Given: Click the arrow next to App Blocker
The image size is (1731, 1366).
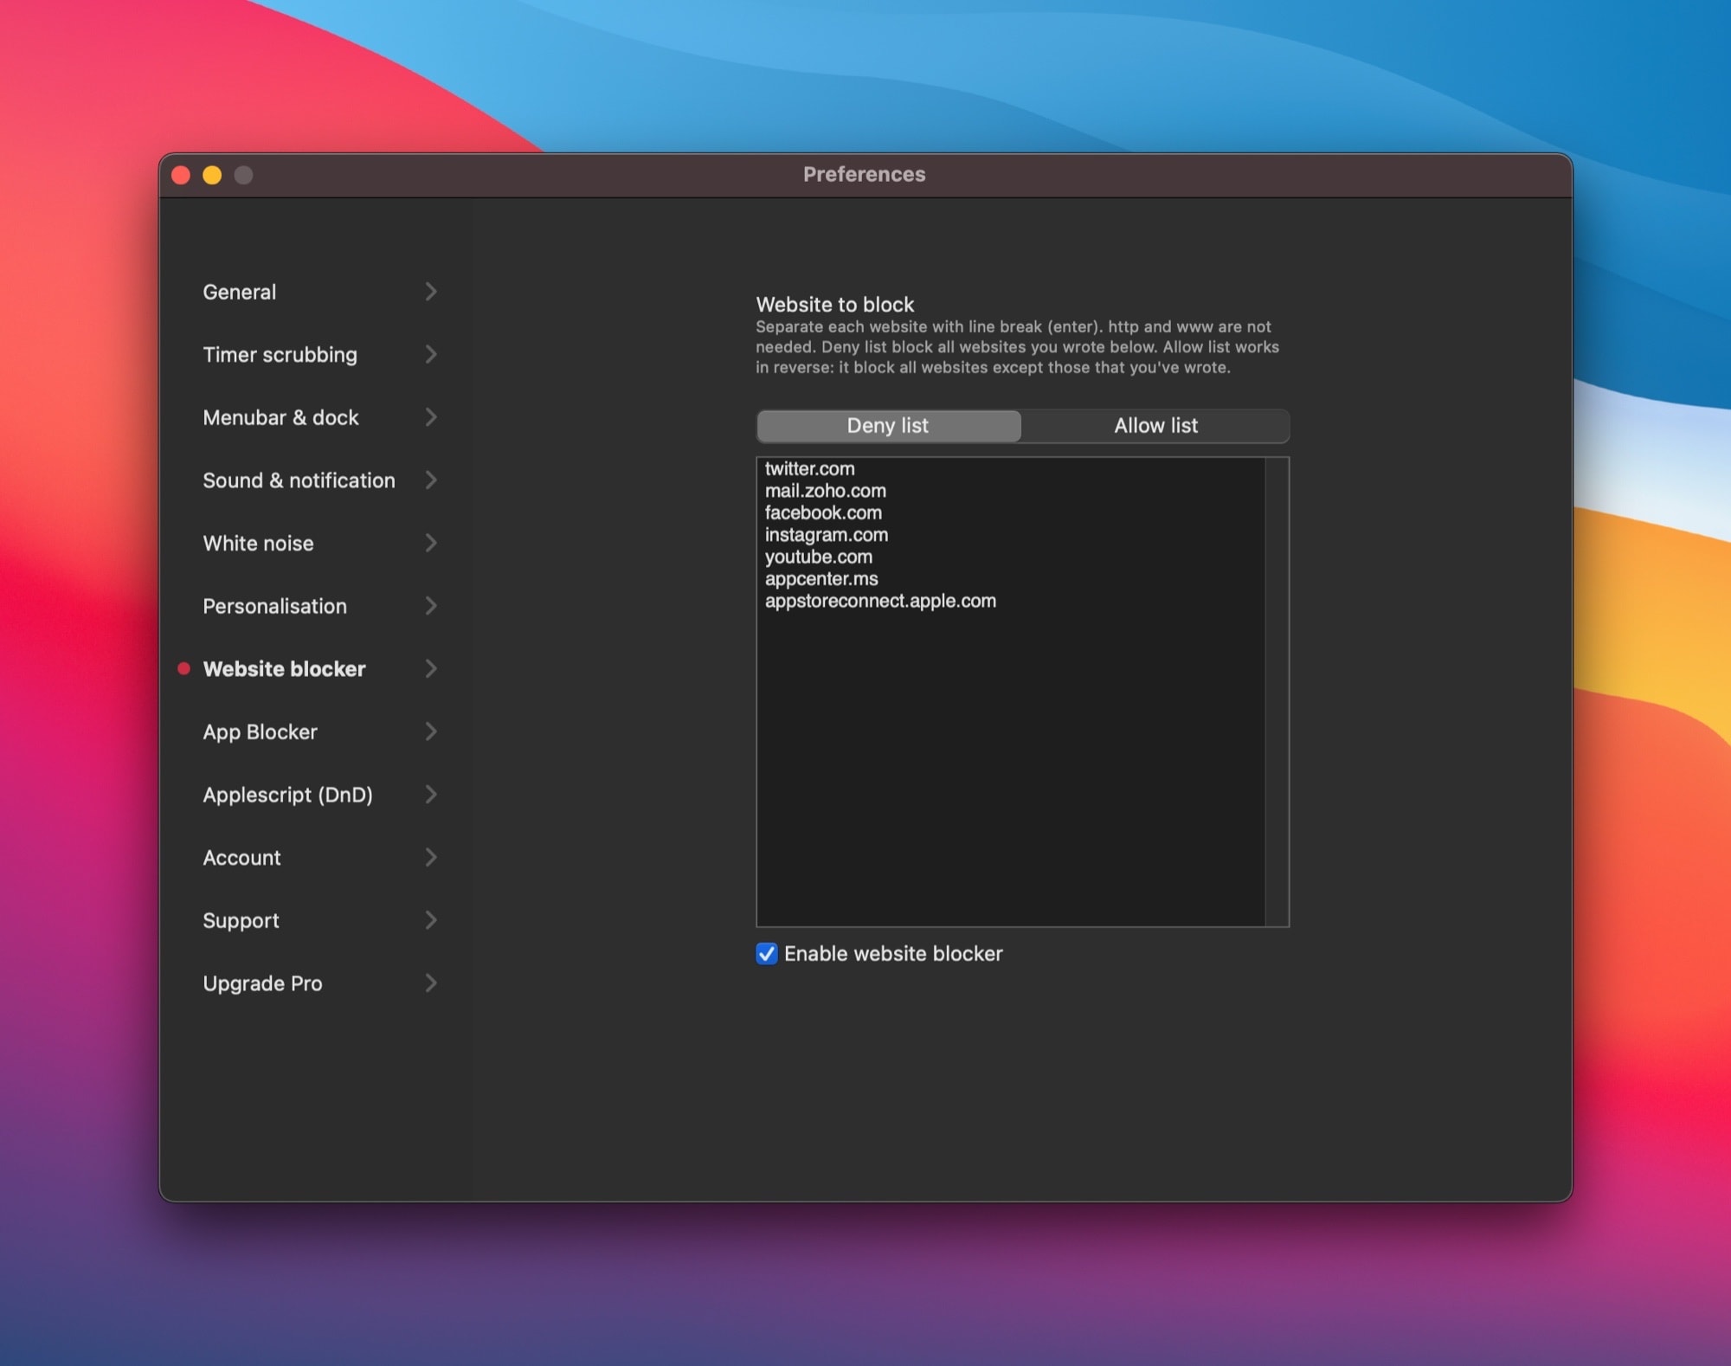Looking at the screenshot, I should pyautogui.click(x=430, y=731).
